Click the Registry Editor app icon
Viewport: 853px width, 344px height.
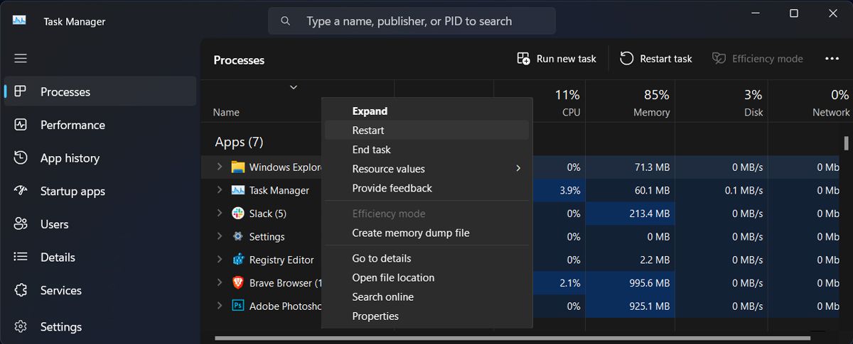238,260
